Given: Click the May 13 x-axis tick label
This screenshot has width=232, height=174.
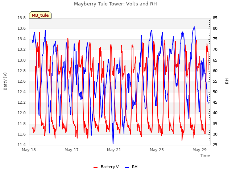Looking at the screenshot, I should (29, 150).
